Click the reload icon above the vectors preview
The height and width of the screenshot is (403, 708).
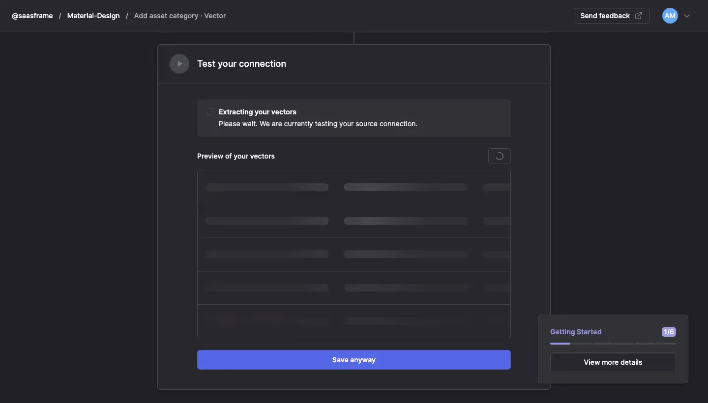(x=499, y=156)
